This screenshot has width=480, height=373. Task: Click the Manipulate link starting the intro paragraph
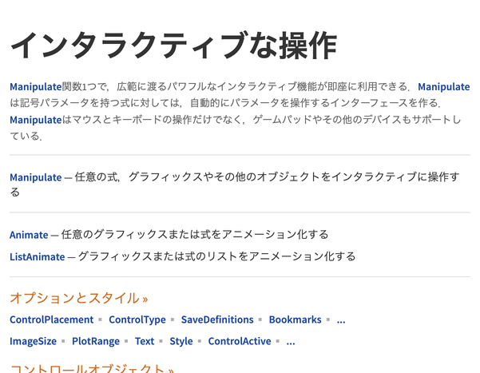35,87
